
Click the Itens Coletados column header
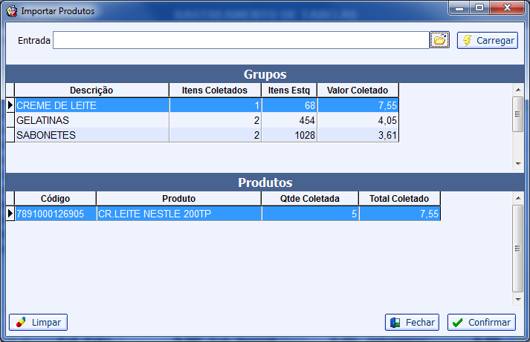click(x=215, y=90)
